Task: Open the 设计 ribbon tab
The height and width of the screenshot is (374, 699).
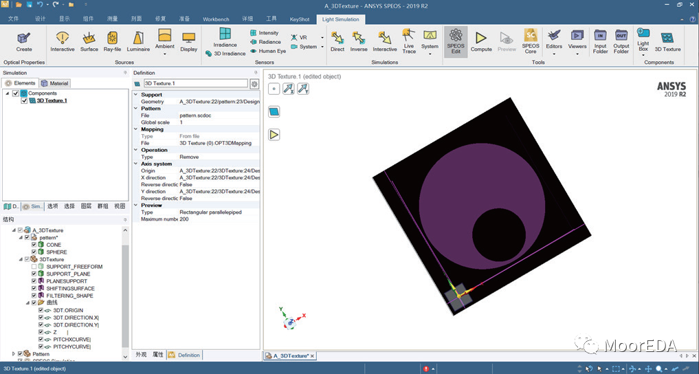Action: [x=40, y=19]
